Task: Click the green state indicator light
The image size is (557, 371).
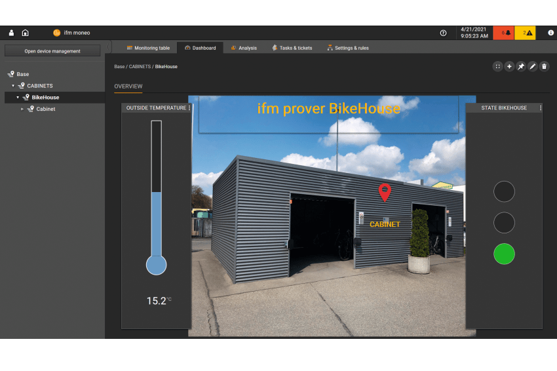Action: (x=504, y=254)
